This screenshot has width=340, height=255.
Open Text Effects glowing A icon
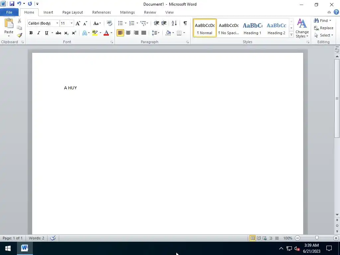(x=85, y=33)
